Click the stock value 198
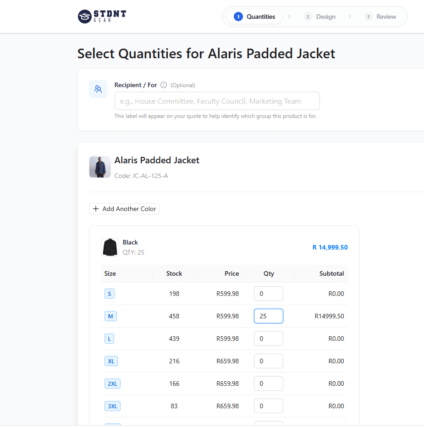The width and height of the screenshot is (424, 428). pos(174,294)
